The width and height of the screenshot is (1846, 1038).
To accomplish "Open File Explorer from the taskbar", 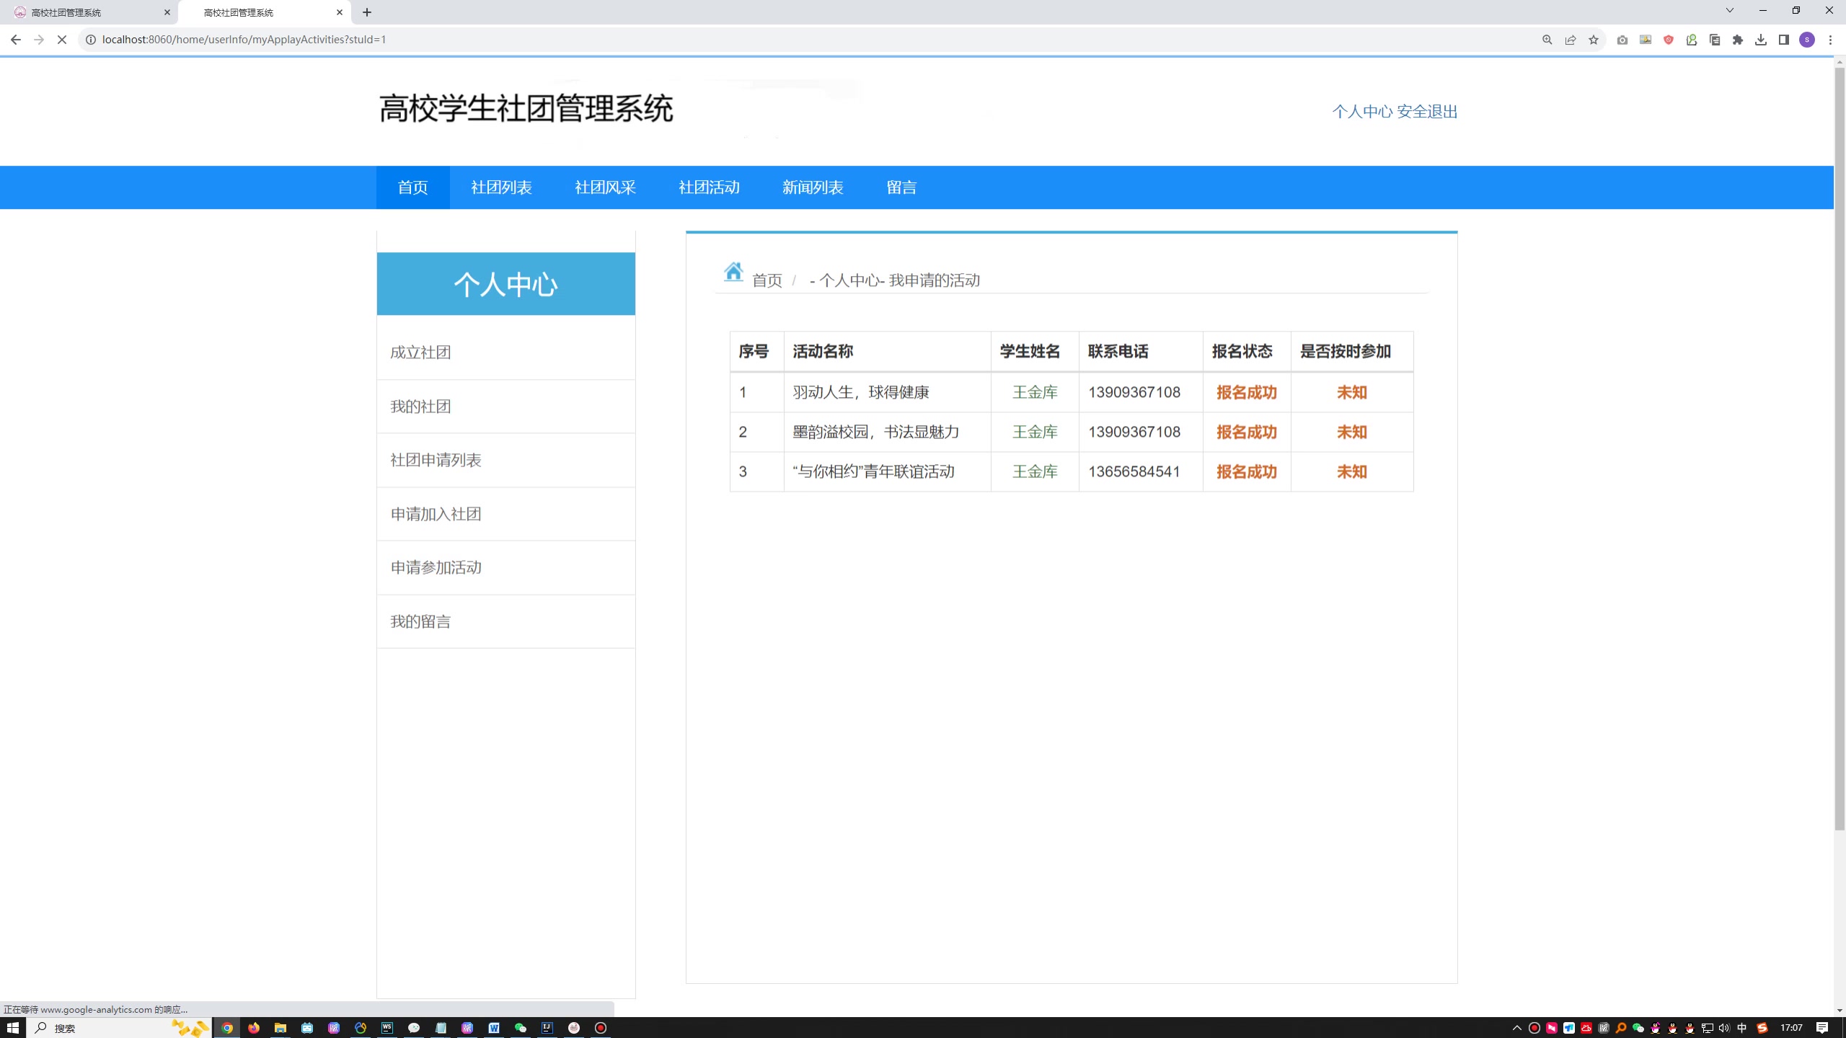I will click(x=281, y=1028).
